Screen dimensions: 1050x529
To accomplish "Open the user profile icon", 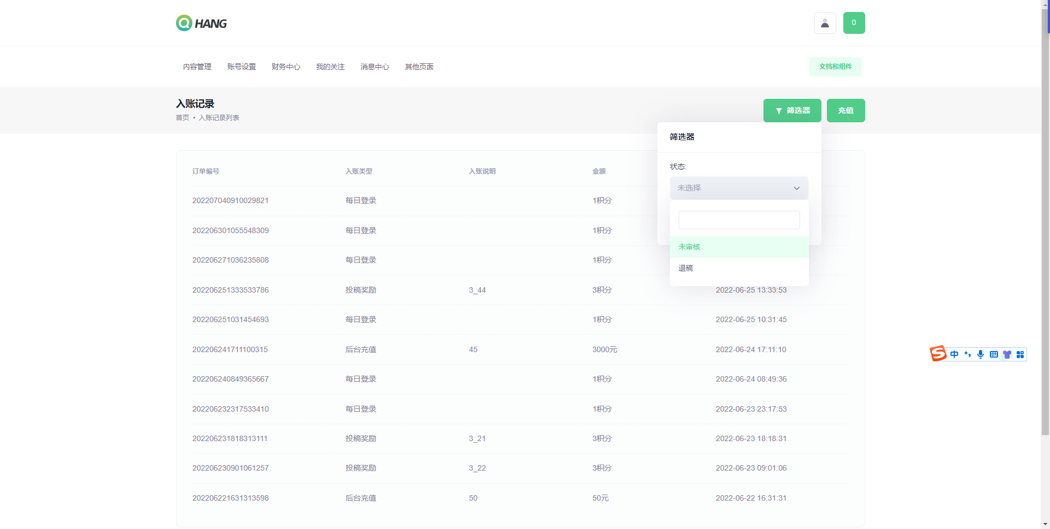I will (825, 23).
